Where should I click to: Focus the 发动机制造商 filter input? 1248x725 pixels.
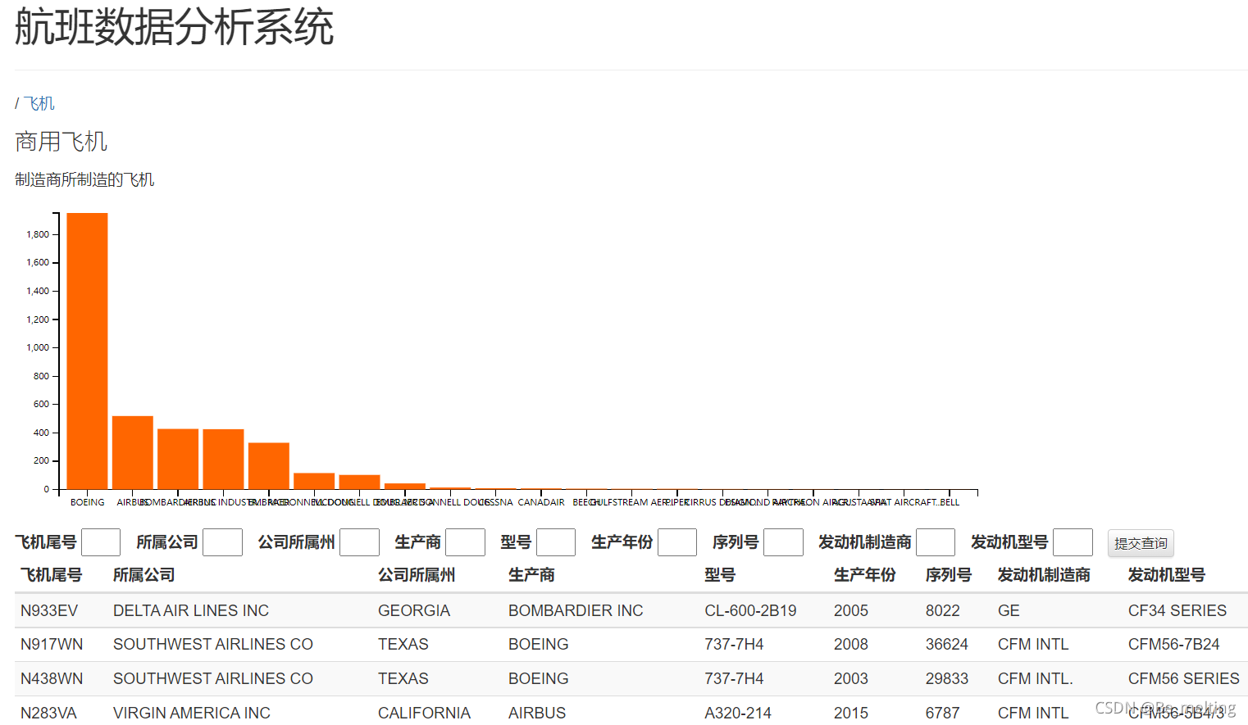936,542
